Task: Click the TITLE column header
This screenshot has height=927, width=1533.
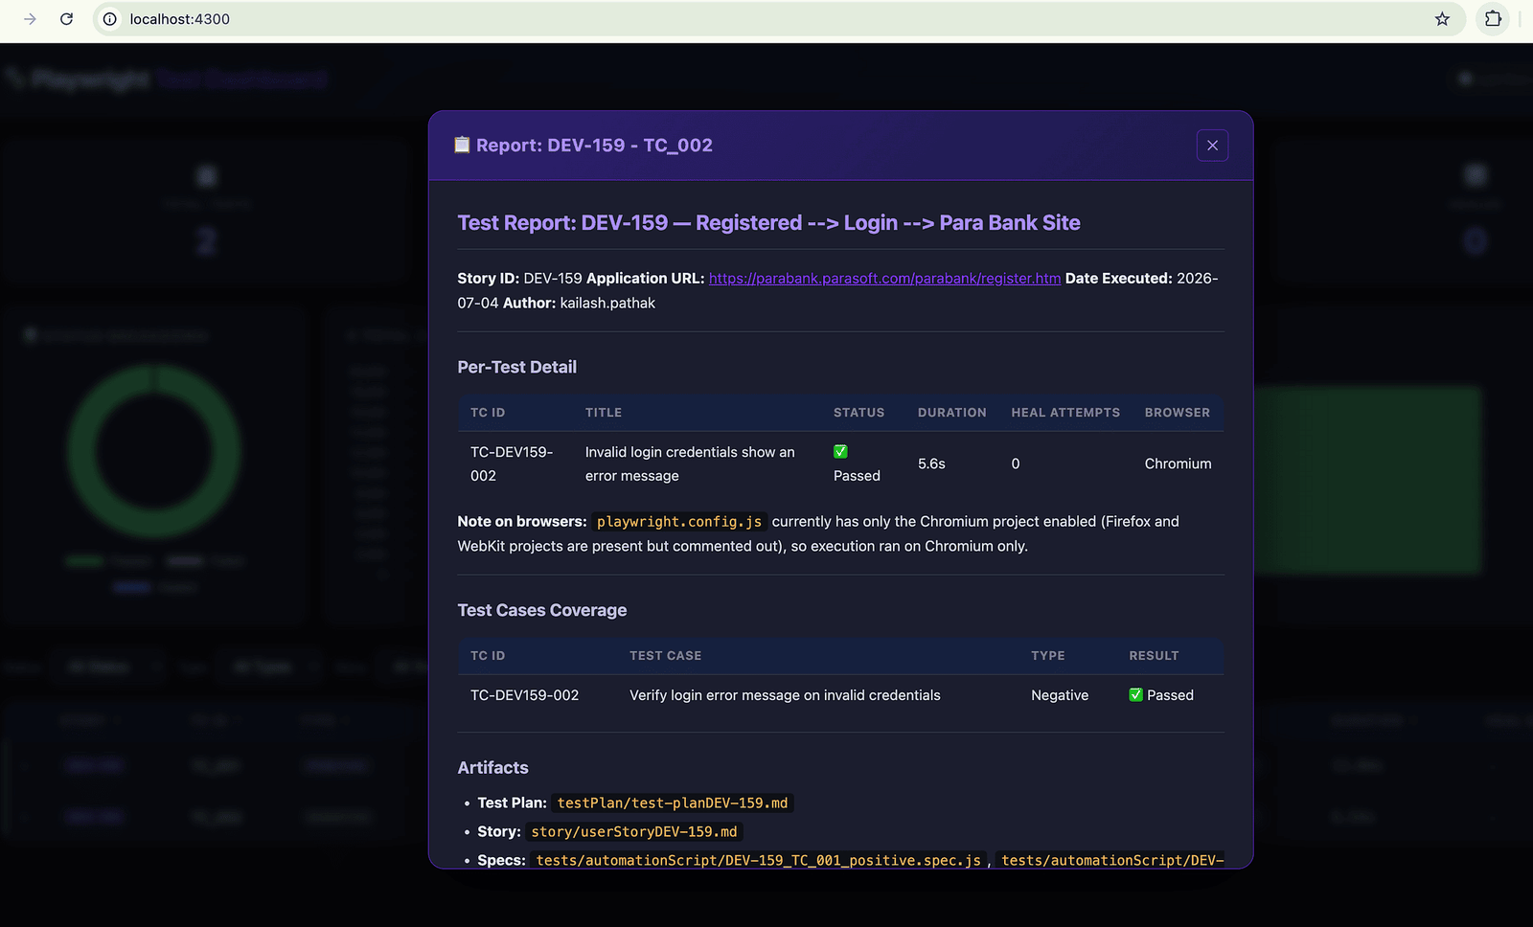Action: click(x=604, y=413)
